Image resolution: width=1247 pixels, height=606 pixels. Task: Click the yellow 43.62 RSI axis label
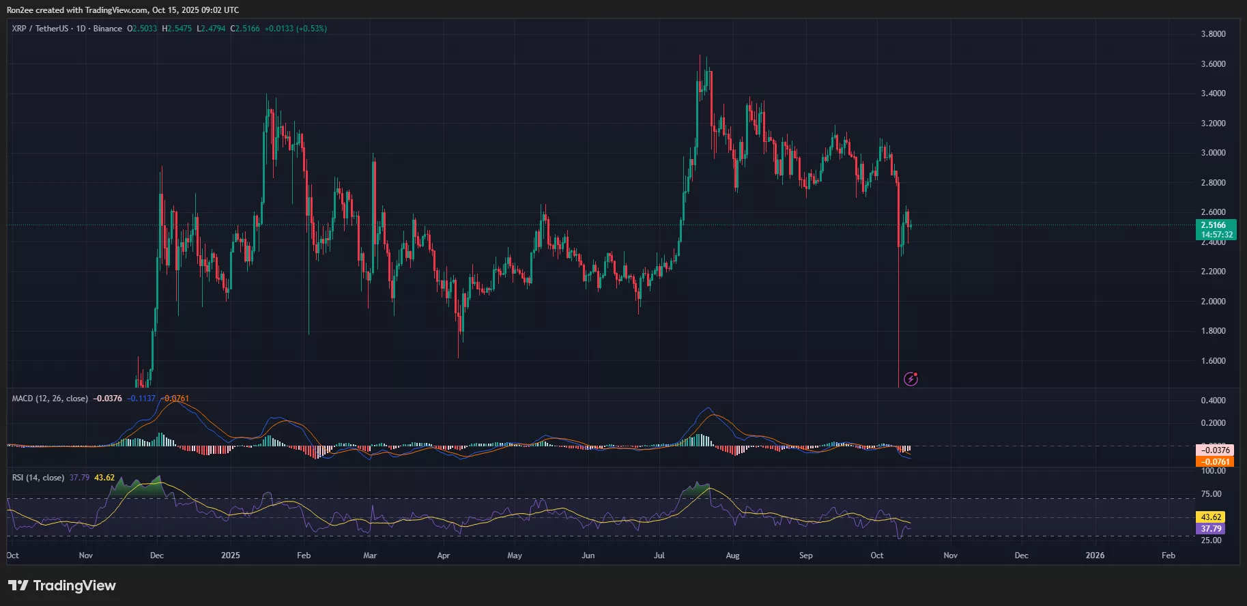point(1211,517)
